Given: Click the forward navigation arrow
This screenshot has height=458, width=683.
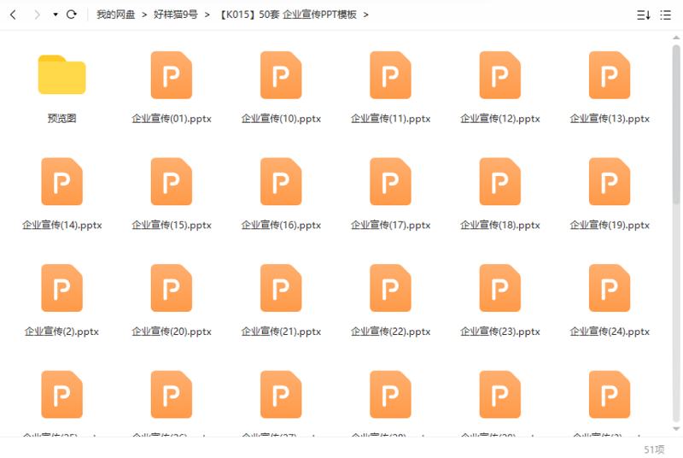Looking at the screenshot, I should coord(37,15).
